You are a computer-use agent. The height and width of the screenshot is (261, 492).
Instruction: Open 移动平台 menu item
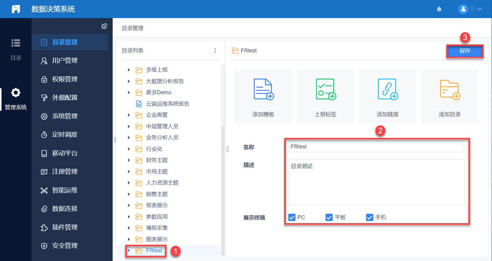[70, 153]
